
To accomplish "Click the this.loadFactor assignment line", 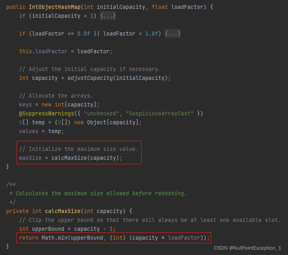I will pyautogui.click(x=66, y=51).
